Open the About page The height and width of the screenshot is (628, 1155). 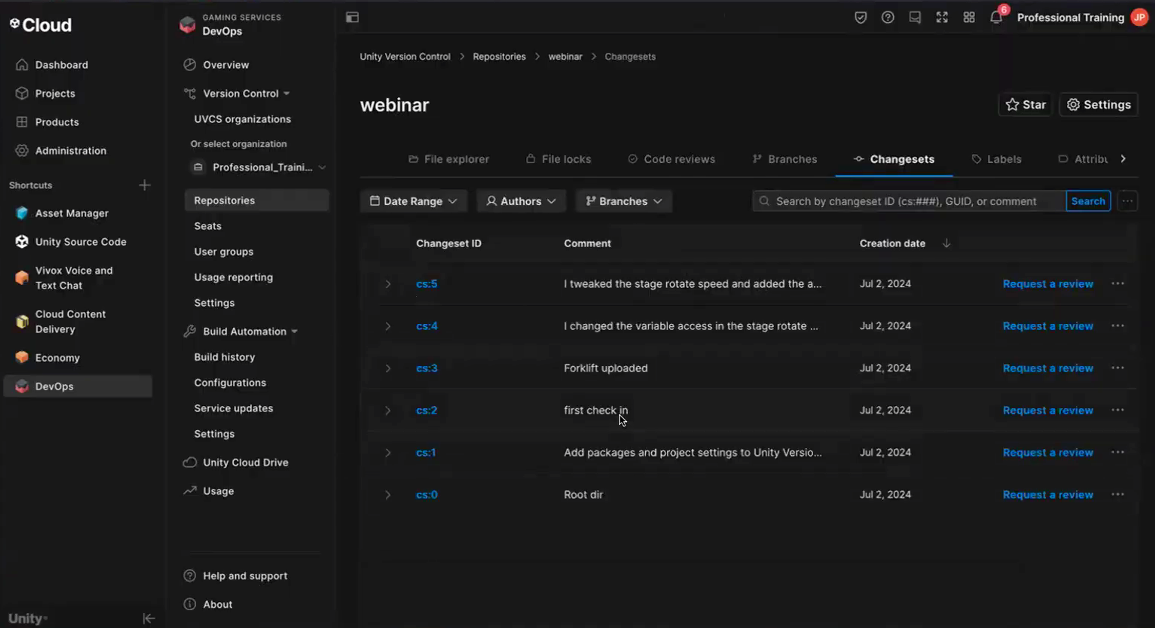217,605
